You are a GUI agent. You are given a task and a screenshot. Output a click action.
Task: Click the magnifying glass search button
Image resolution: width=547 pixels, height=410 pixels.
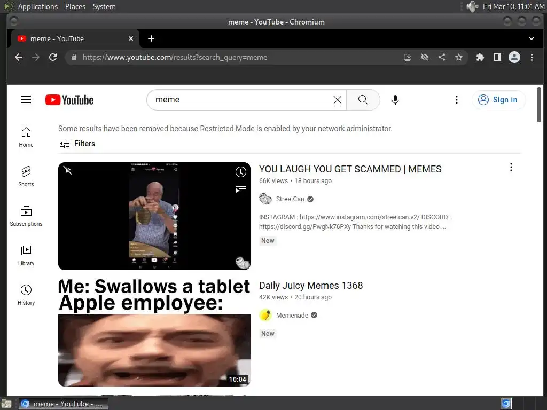click(363, 100)
